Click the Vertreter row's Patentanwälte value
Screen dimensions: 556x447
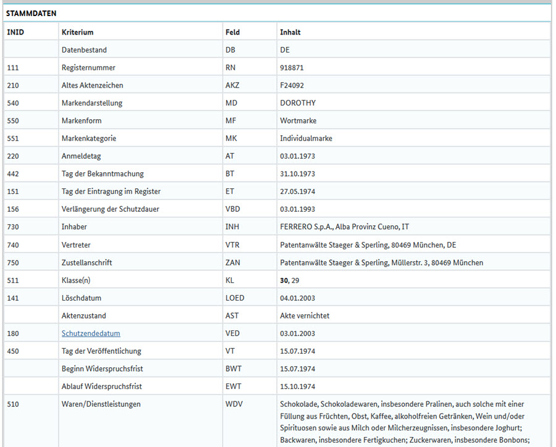[x=368, y=245]
